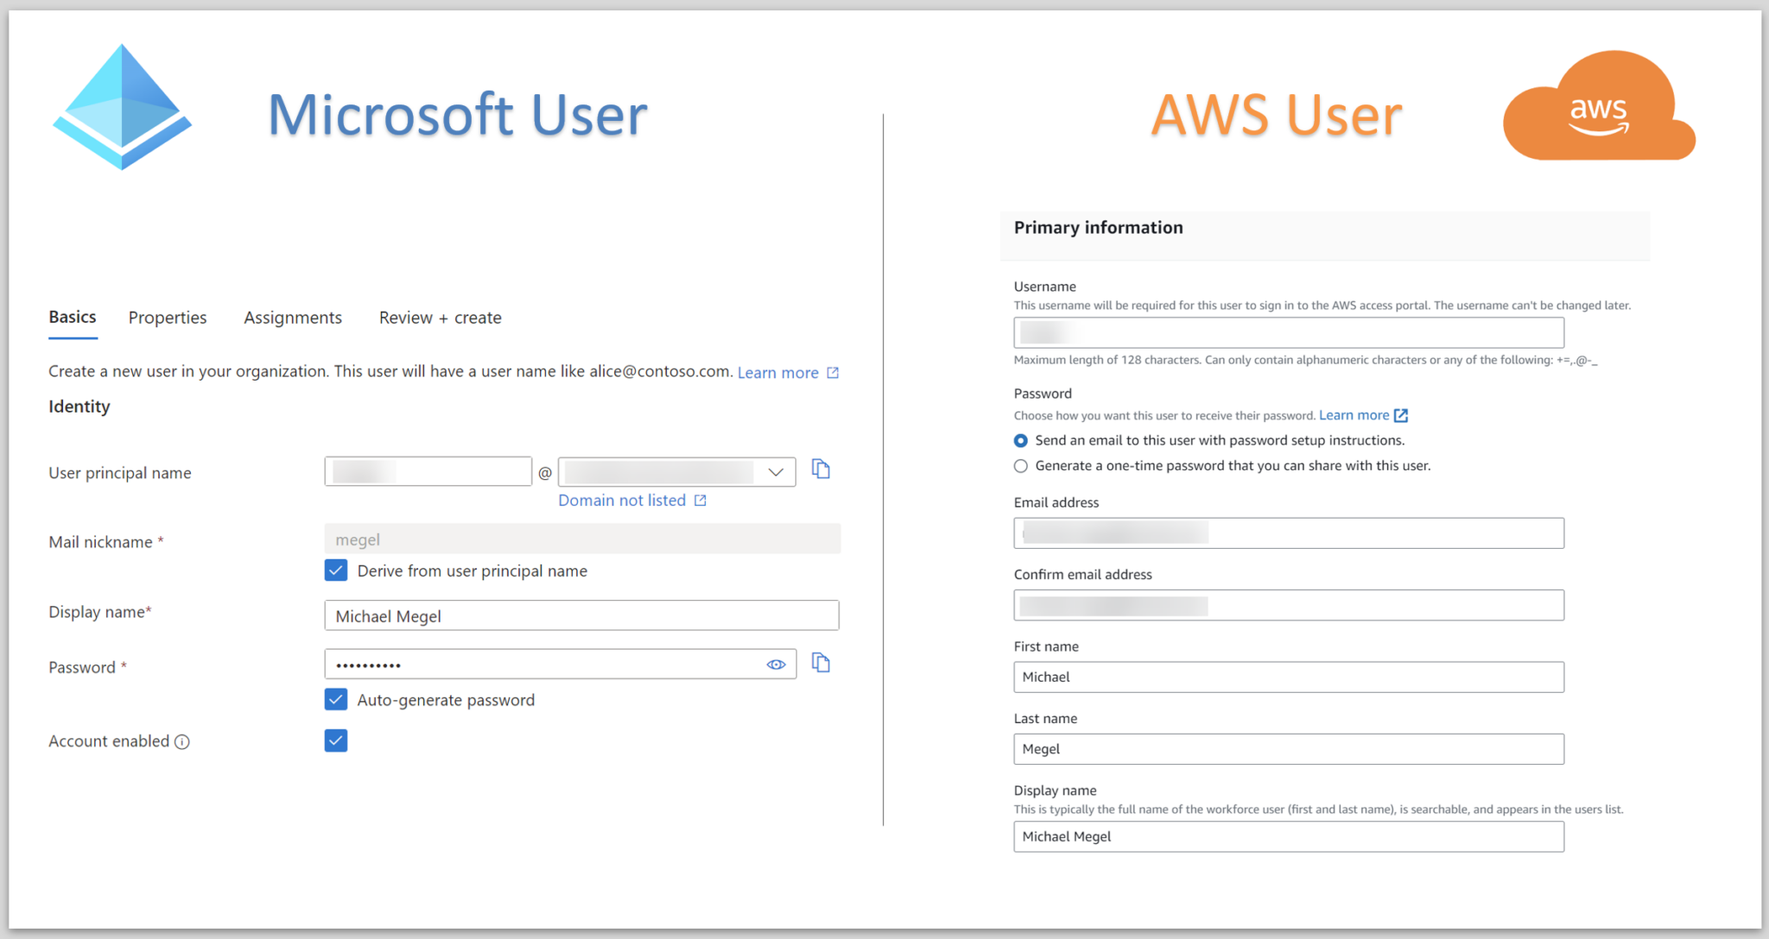Viewport: 1769px width, 939px height.
Task: Reveal the password with the eye icon
Action: pos(775,664)
